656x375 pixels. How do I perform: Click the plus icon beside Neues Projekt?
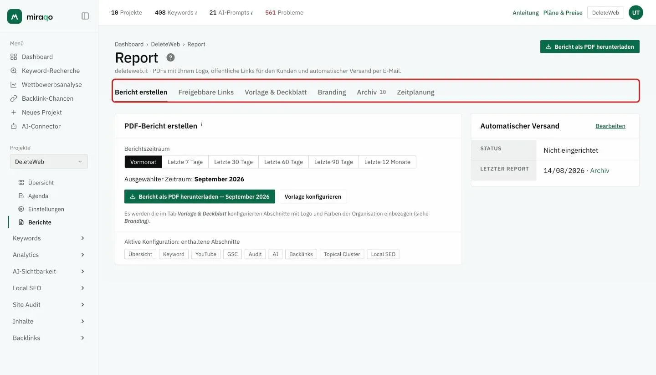click(14, 113)
